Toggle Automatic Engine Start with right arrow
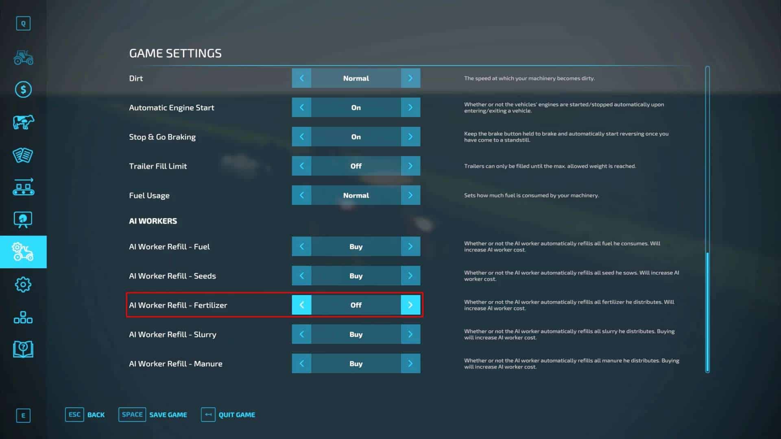Viewport: 781px width, 439px height. coord(410,107)
